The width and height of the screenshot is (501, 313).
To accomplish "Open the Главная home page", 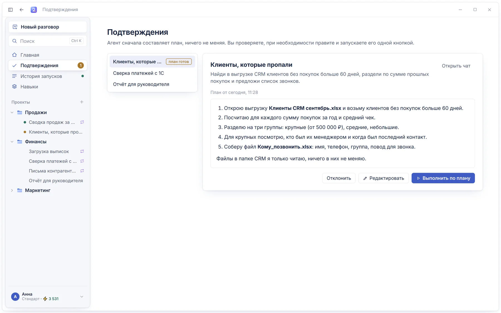I will pos(48,55).
